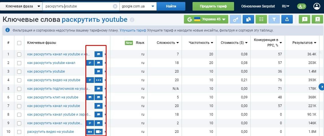
Task: Check the checkbox for row 1
Action: click(19, 55)
